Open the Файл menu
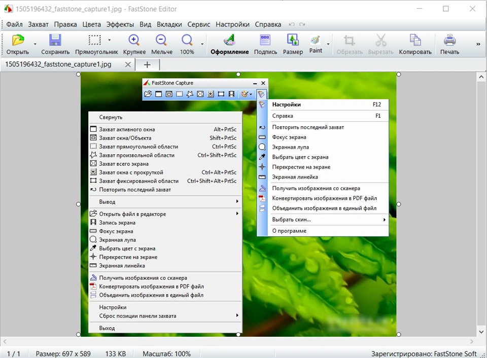 coord(14,24)
